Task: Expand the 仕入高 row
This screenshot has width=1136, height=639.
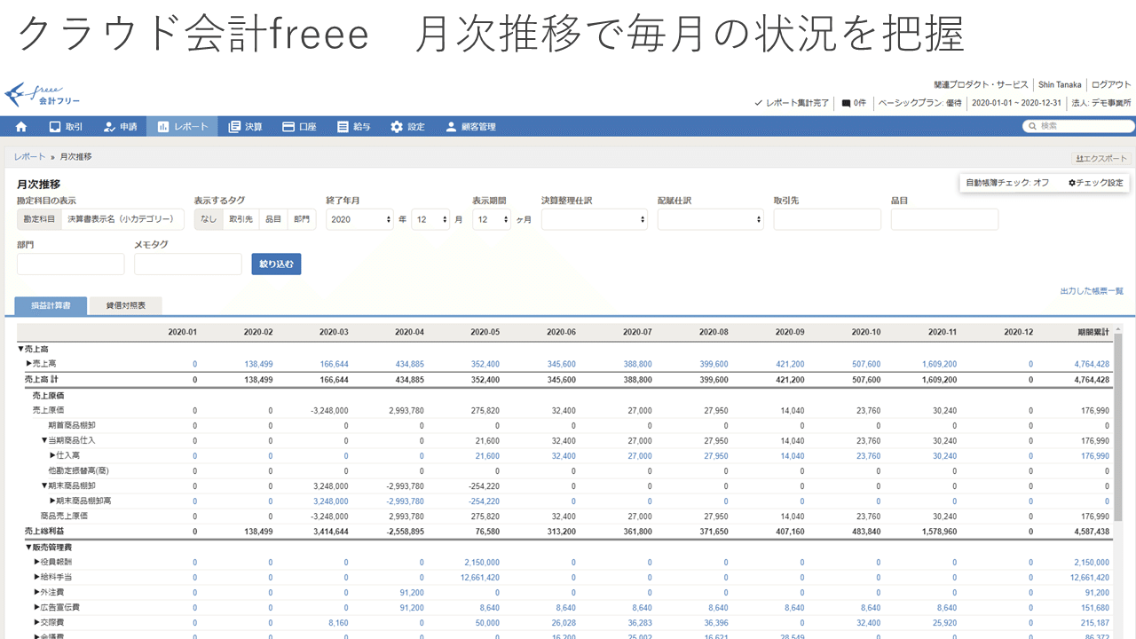Action: [65, 455]
